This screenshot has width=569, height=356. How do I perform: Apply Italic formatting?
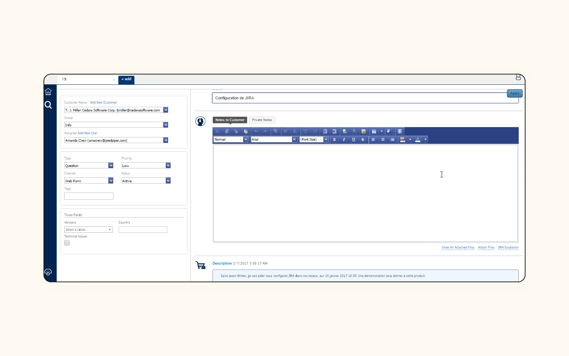344,140
